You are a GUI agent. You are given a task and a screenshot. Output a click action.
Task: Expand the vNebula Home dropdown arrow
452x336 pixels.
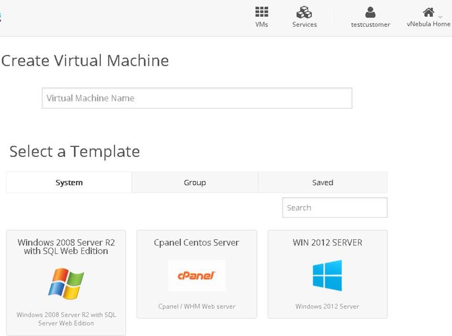click(440, 18)
